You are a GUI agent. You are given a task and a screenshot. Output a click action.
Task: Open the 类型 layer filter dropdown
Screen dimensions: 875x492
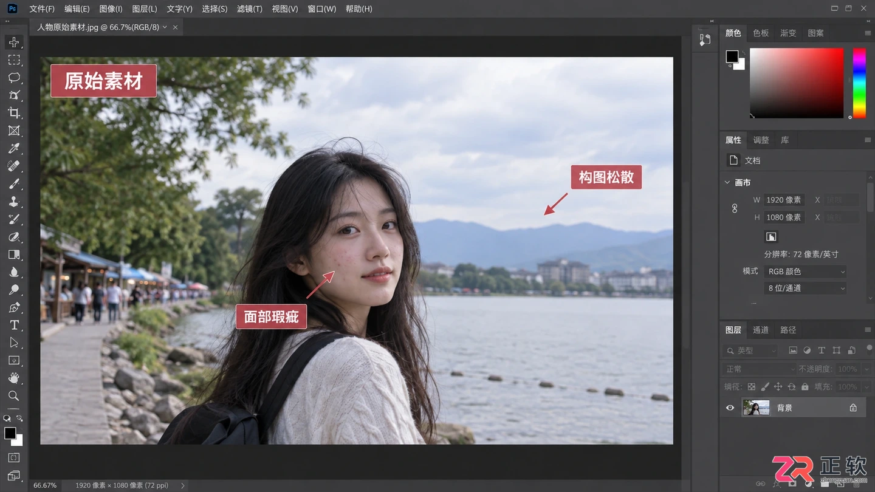point(751,350)
